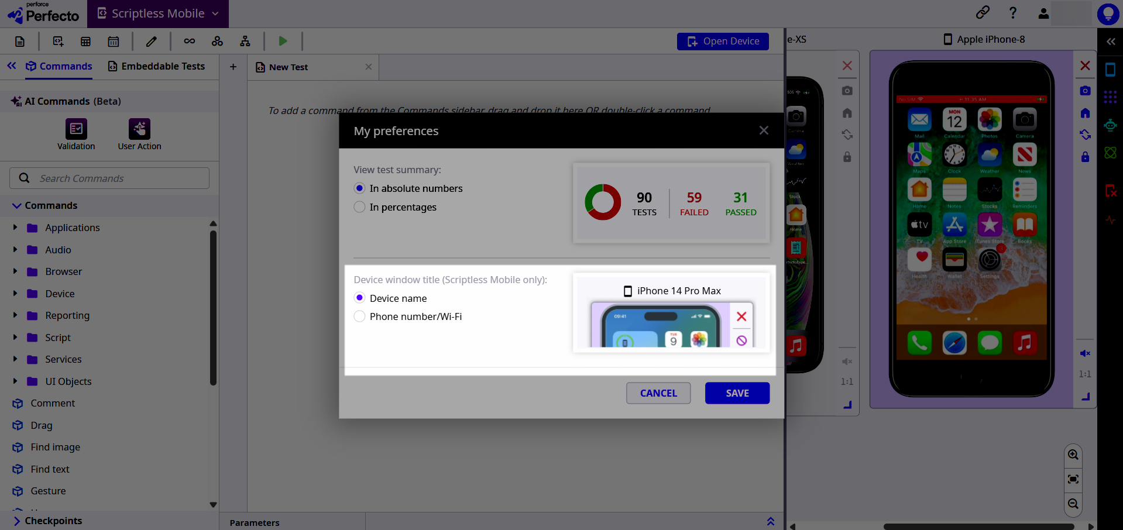The width and height of the screenshot is (1123, 530).
Task: Open the user account icon
Action: click(1043, 13)
